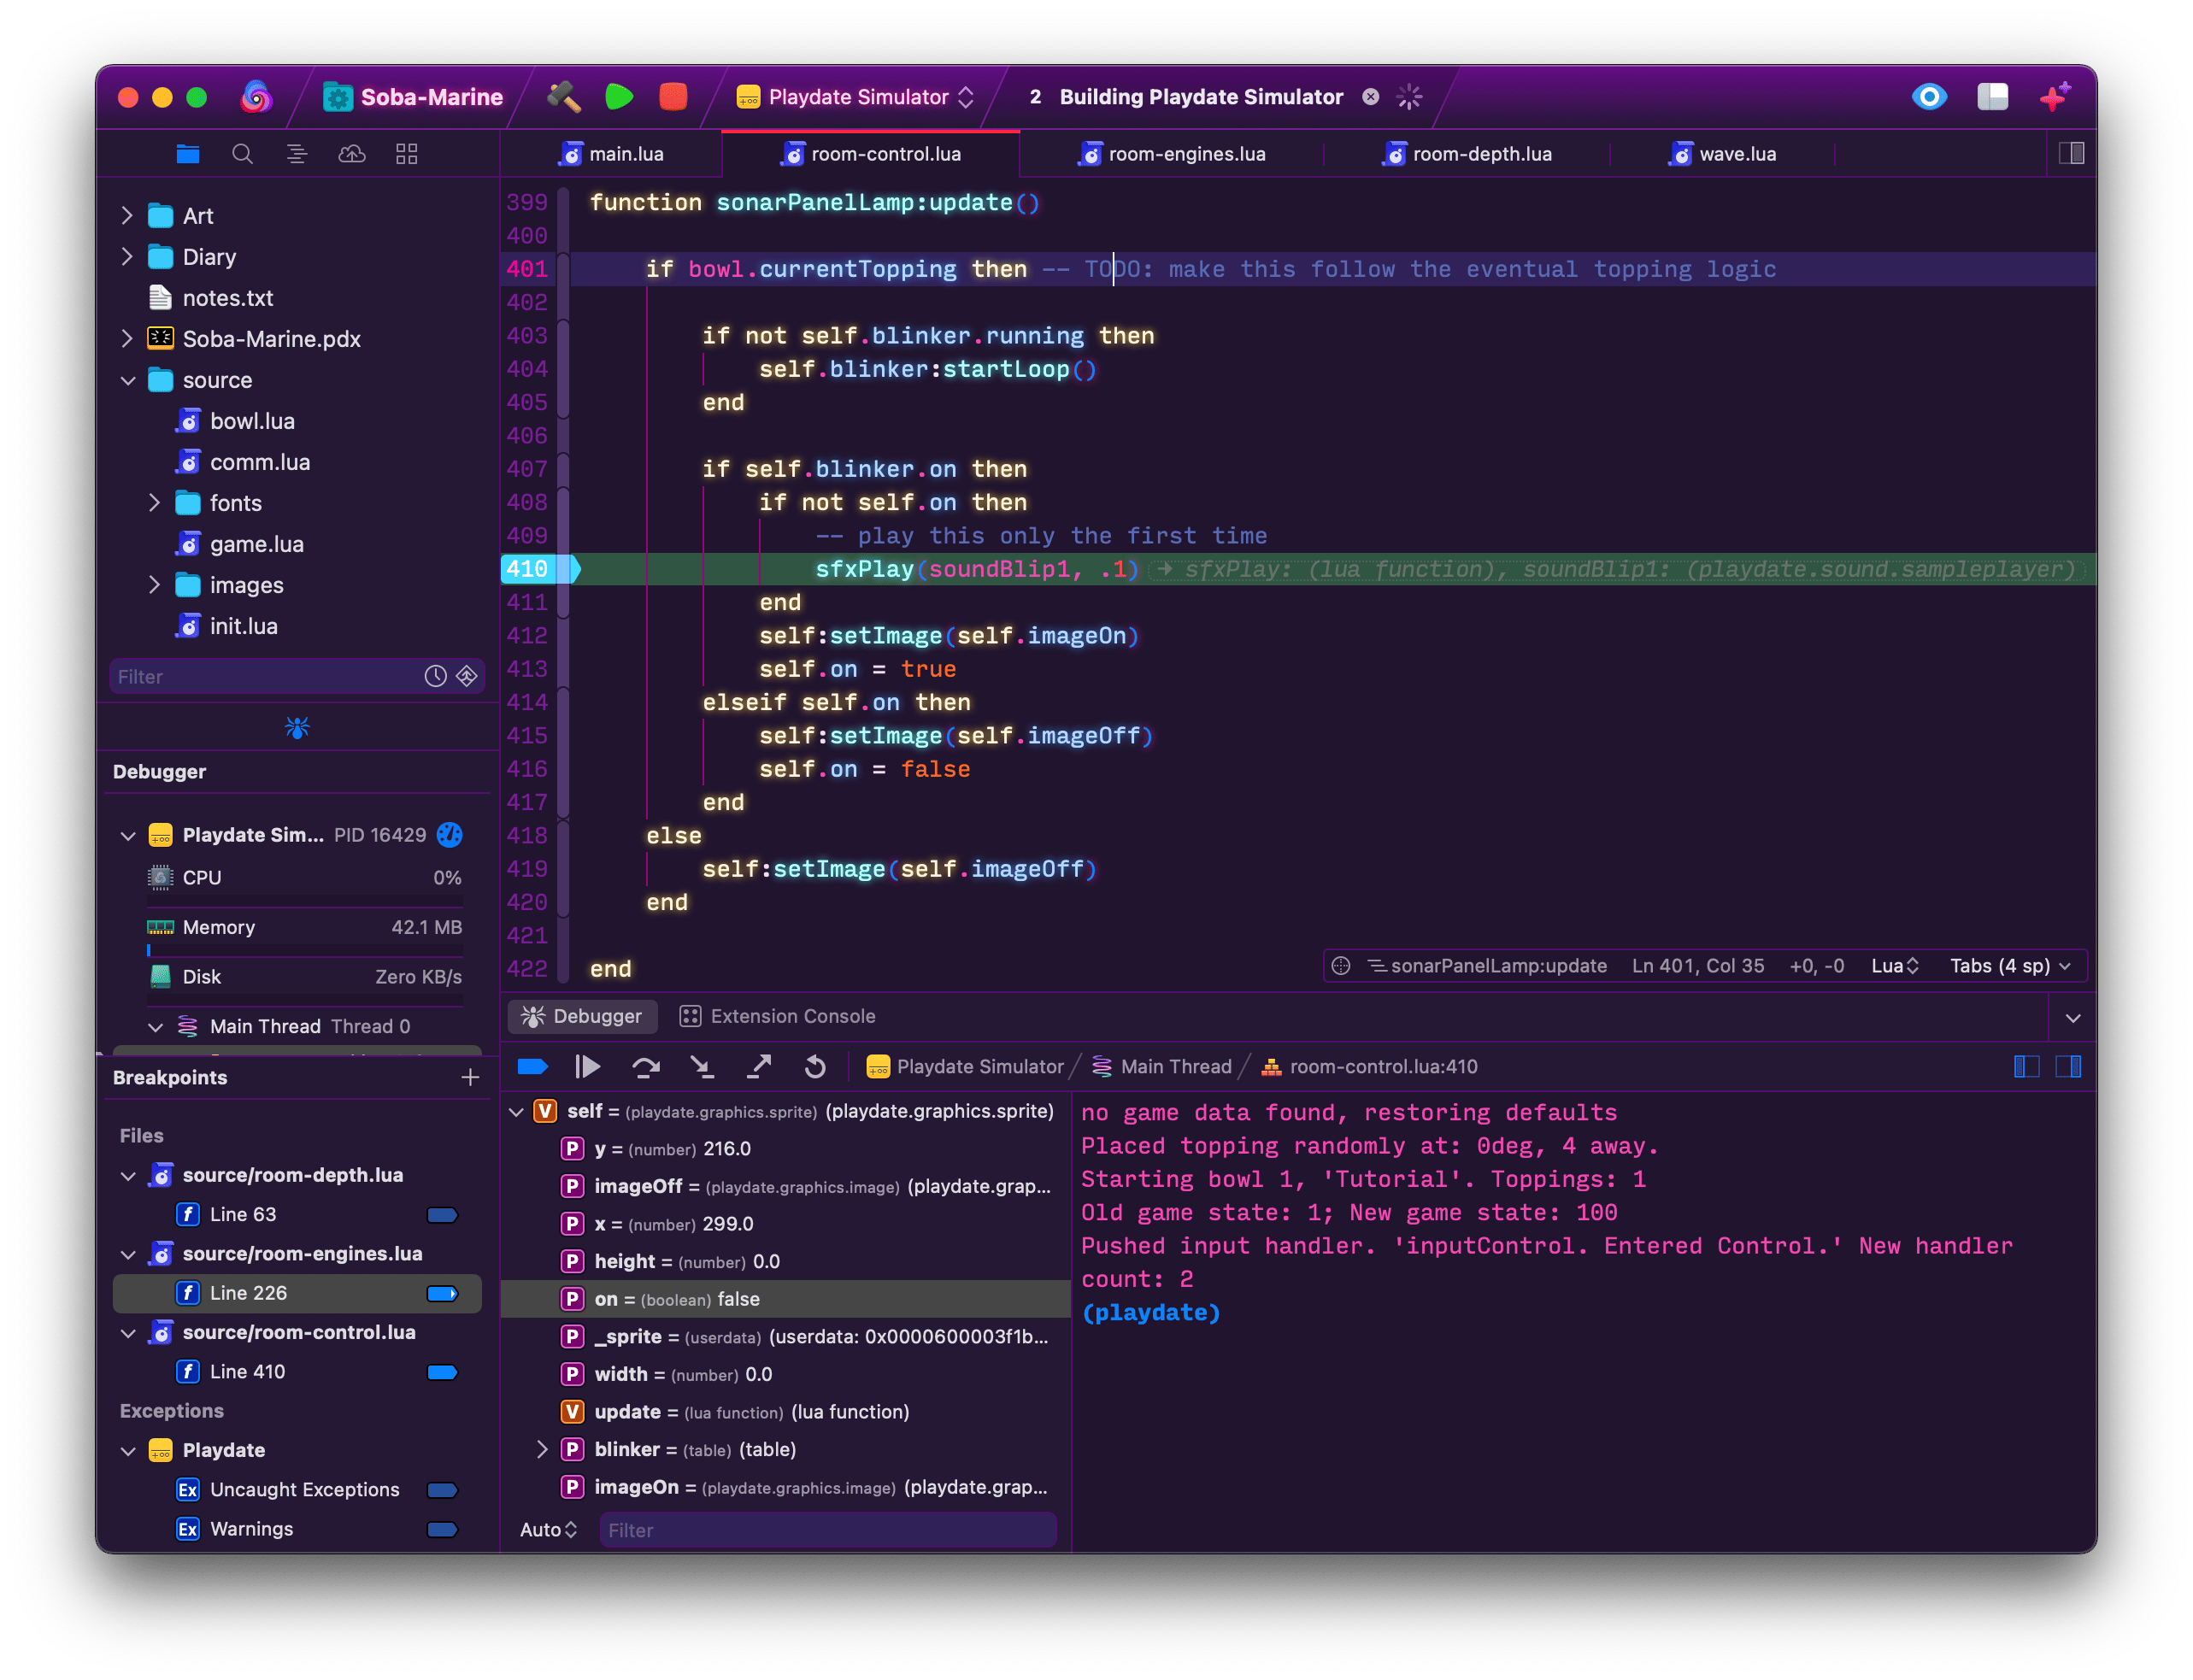The height and width of the screenshot is (1680, 2193).
Task: Expand the blinker table variable
Action: click(x=542, y=1449)
